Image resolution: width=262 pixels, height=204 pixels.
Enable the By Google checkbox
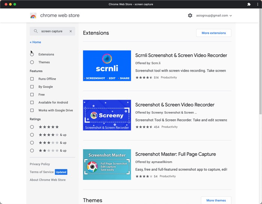pyautogui.click(x=32, y=87)
